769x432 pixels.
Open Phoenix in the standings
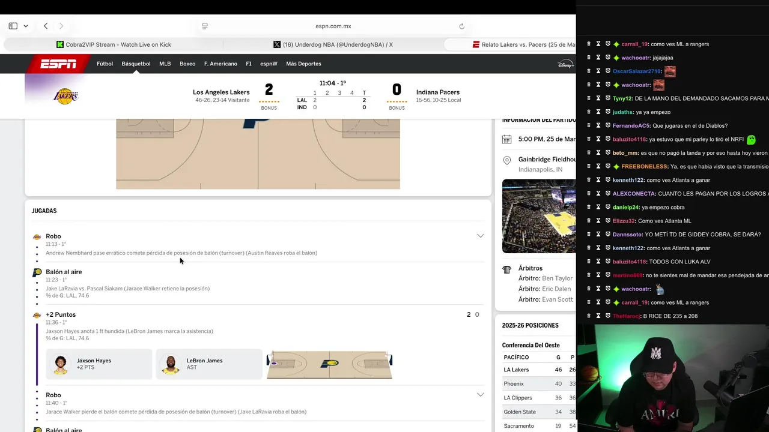514,383
